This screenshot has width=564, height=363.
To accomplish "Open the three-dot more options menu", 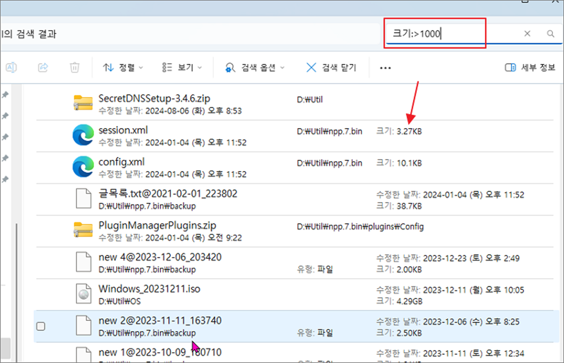I will click(x=385, y=68).
